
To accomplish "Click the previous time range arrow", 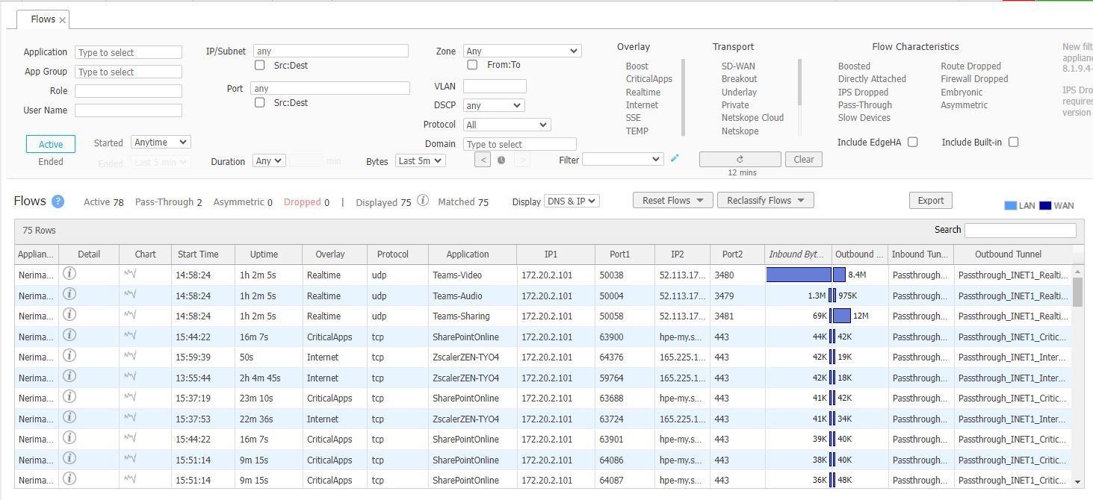I will (x=483, y=160).
